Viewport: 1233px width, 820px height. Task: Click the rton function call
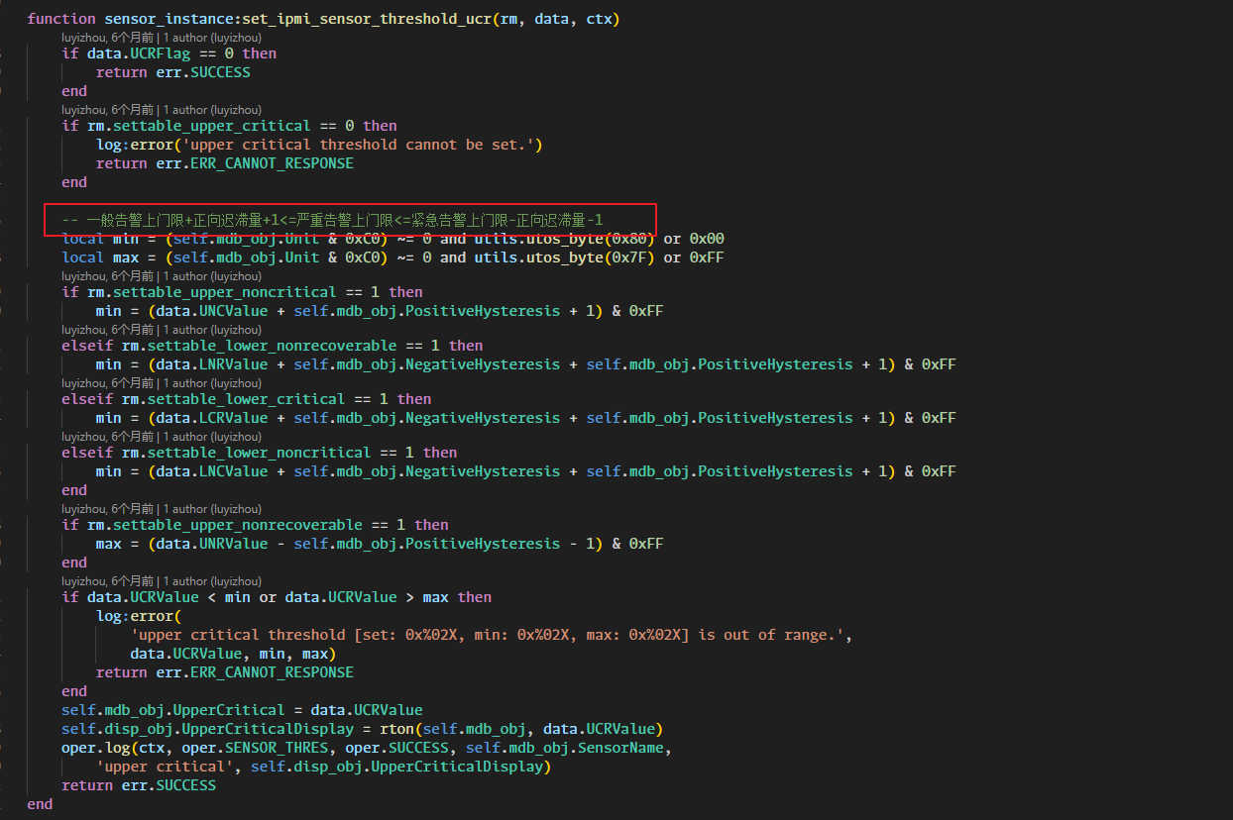click(x=396, y=729)
